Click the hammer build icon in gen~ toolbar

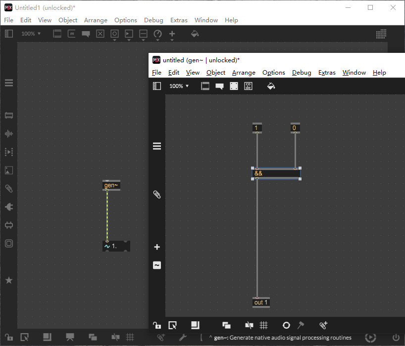[301, 325]
